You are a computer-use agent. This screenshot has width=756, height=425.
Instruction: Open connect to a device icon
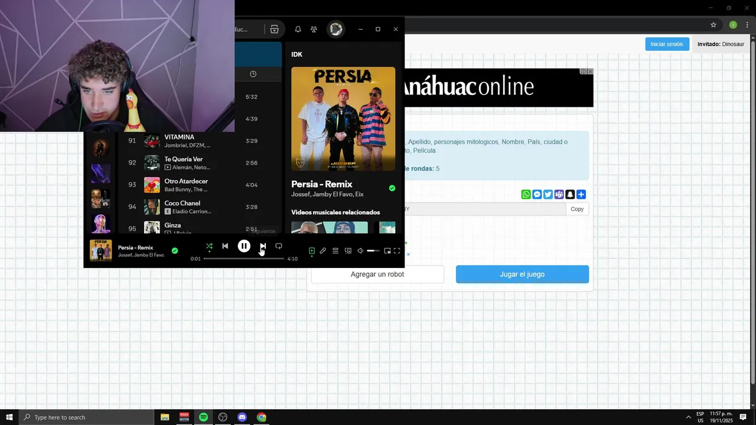348,251
